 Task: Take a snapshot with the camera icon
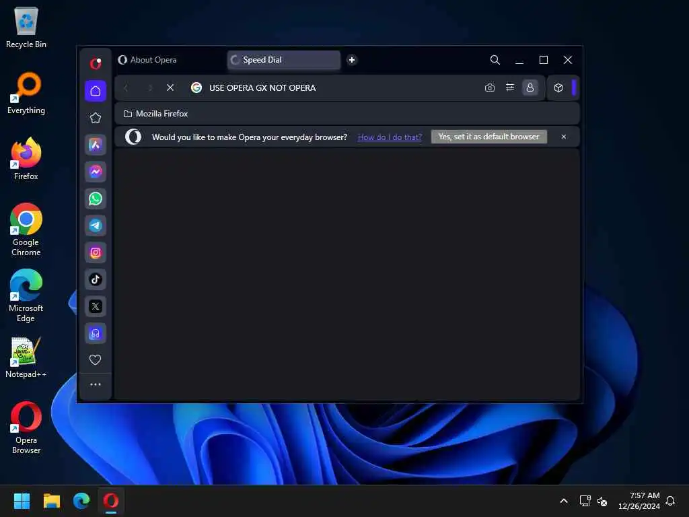pyautogui.click(x=490, y=88)
